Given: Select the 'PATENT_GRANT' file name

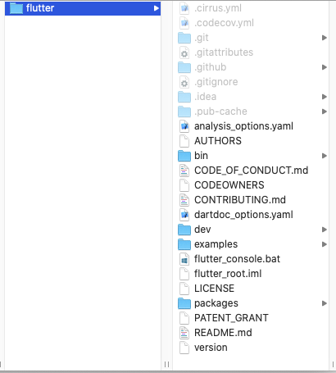Looking at the screenshot, I should [231, 318].
